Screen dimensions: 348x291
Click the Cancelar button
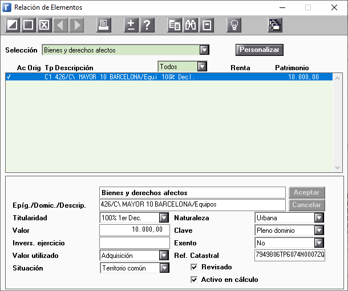coord(307,205)
